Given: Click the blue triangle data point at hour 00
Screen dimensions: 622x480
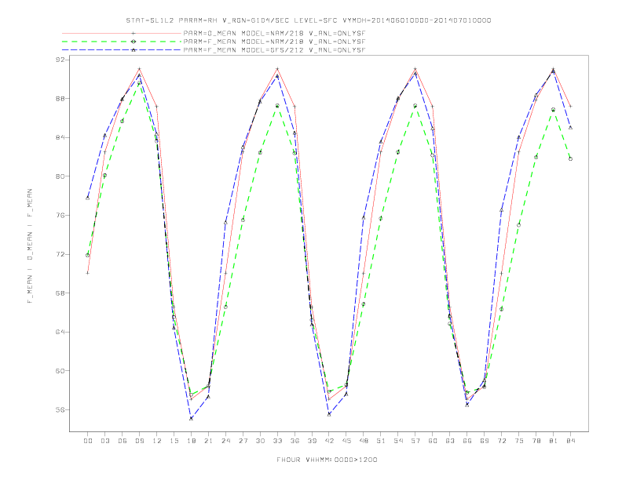Looking at the screenshot, I should tap(88, 198).
